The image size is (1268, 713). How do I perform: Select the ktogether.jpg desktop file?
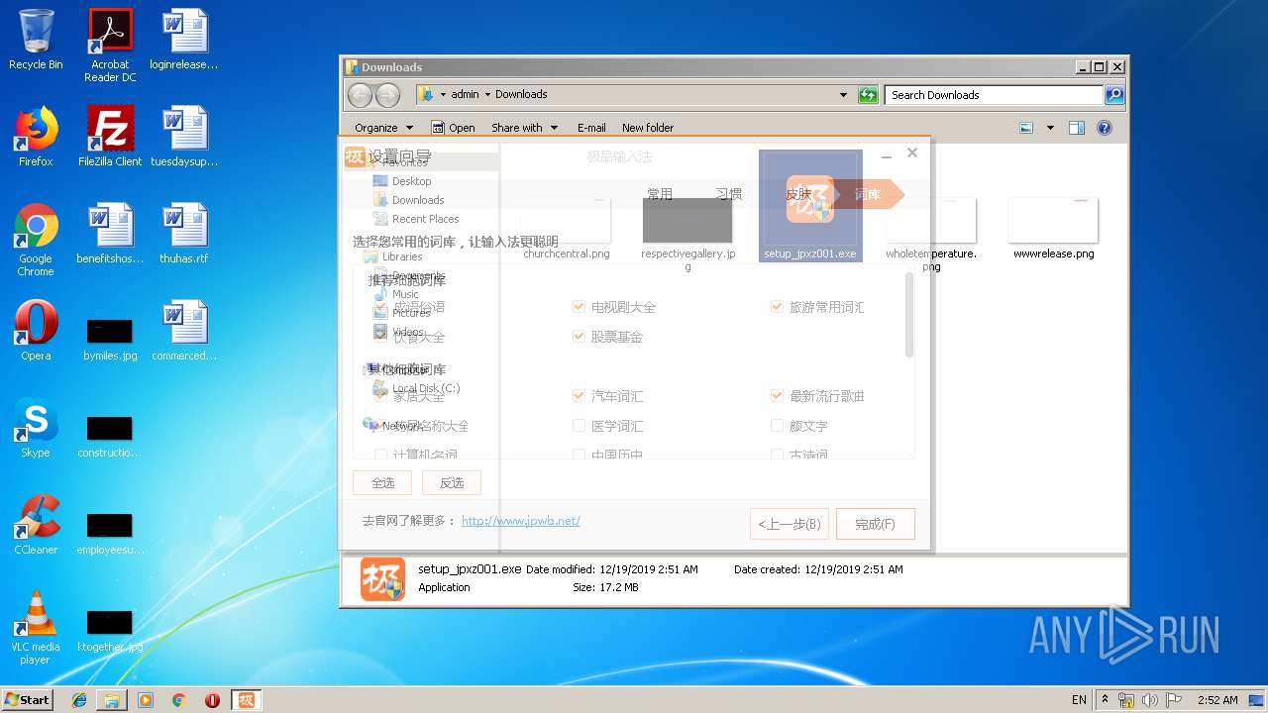[x=110, y=631]
